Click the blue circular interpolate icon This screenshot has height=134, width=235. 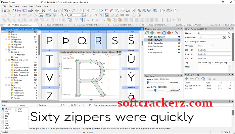pos(164,33)
